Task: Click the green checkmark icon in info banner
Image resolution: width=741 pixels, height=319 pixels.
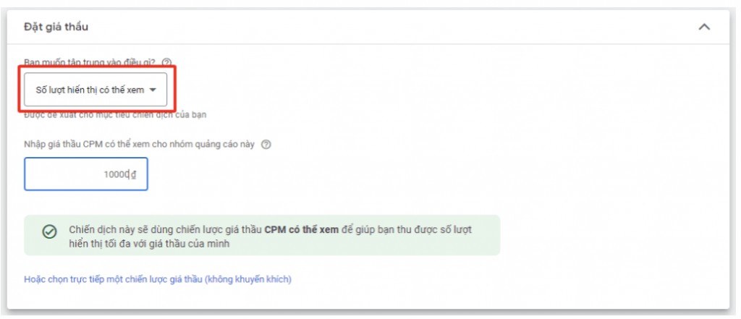Action: coord(49,232)
